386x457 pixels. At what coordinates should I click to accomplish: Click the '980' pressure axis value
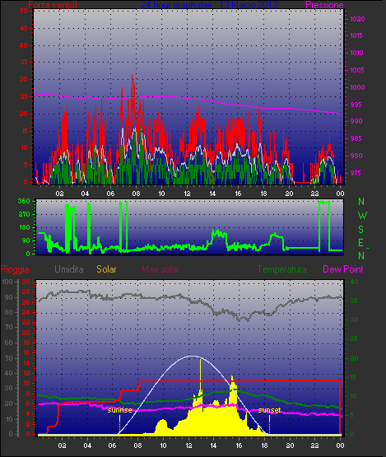(356, 156)
